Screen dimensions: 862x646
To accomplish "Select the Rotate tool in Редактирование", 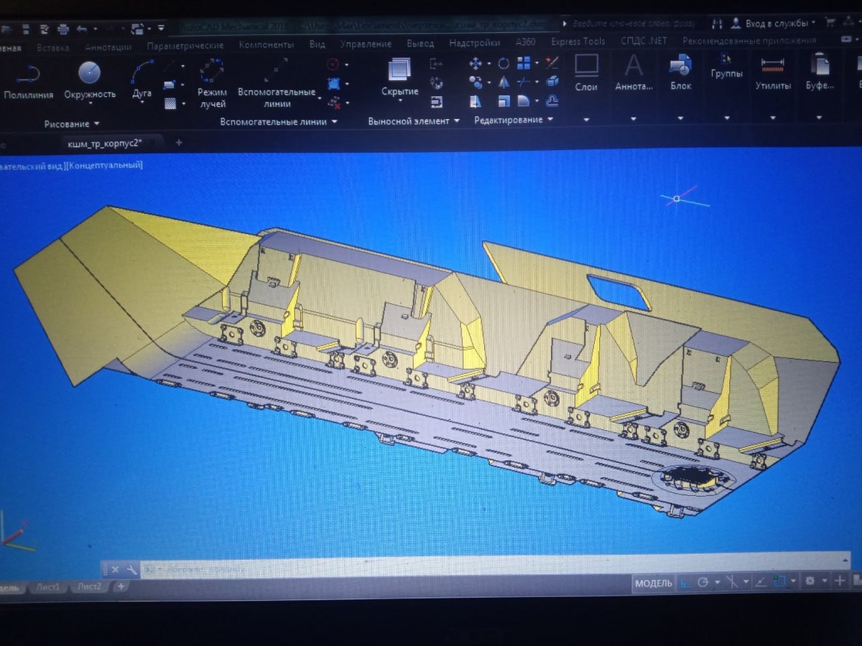I will [504, 63].
